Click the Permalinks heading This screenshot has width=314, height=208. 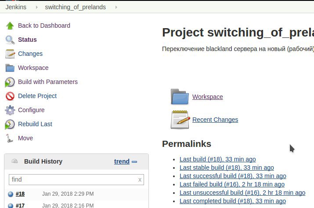[187, 144]
